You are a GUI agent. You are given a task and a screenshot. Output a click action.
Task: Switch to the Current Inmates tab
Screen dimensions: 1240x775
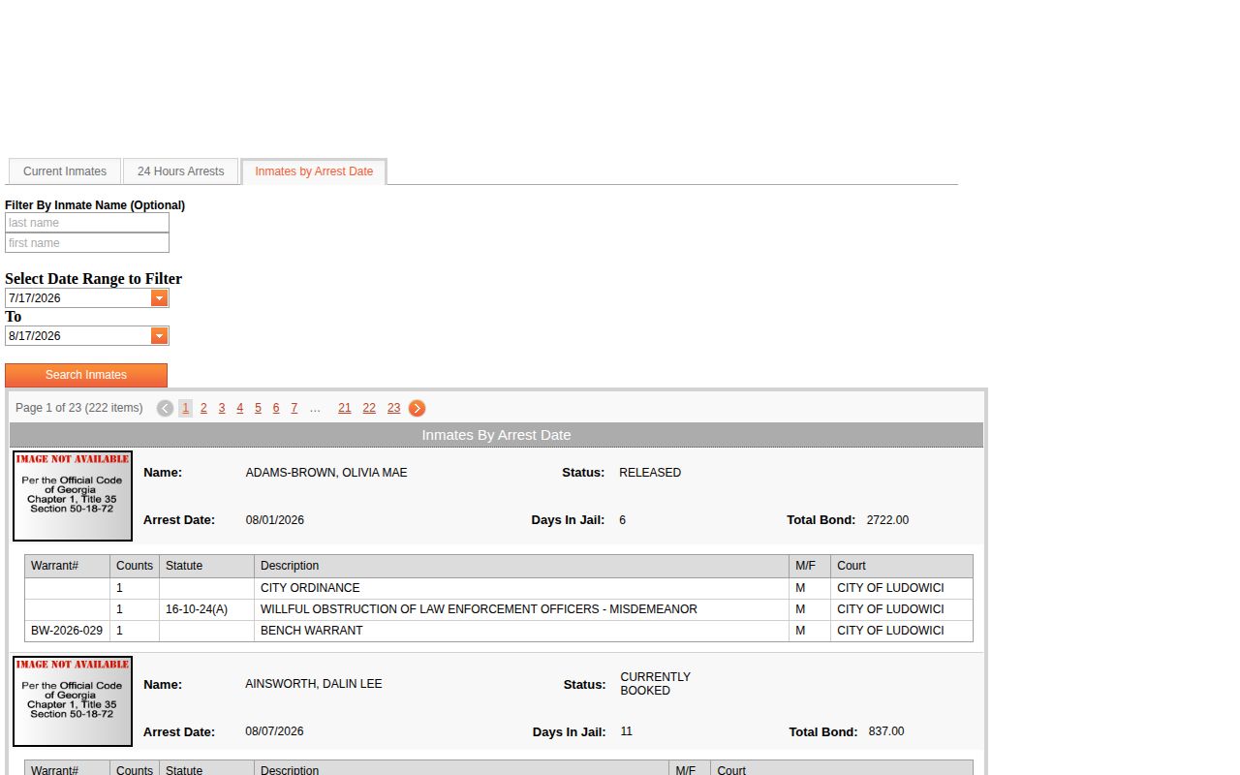click(x=65, y=171)
